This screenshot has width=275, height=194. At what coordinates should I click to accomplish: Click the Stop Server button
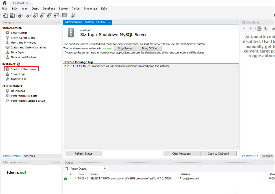125,48
